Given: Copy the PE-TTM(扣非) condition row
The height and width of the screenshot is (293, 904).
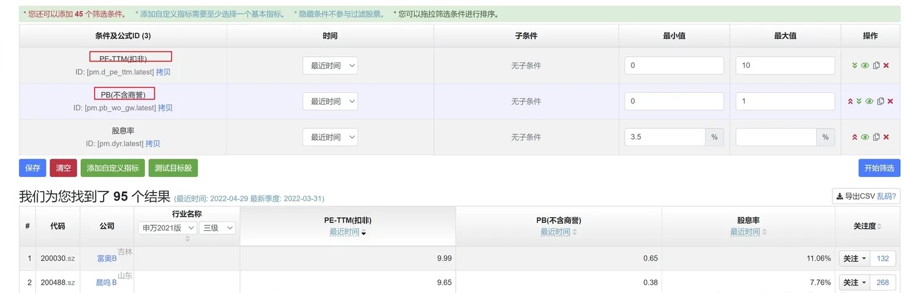Looking at the screenshot, I should (876, 65).
